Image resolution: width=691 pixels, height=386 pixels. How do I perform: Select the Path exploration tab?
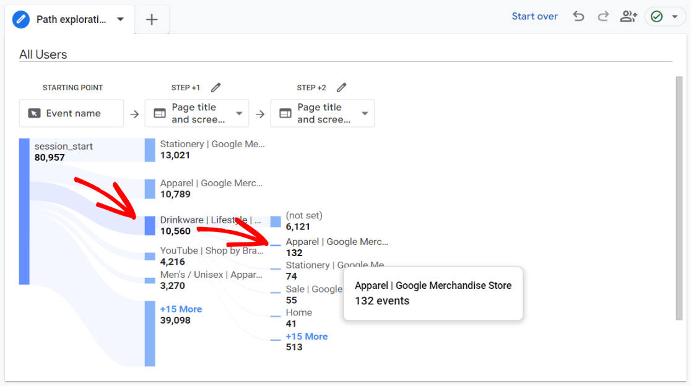click(x=71, y=19)
